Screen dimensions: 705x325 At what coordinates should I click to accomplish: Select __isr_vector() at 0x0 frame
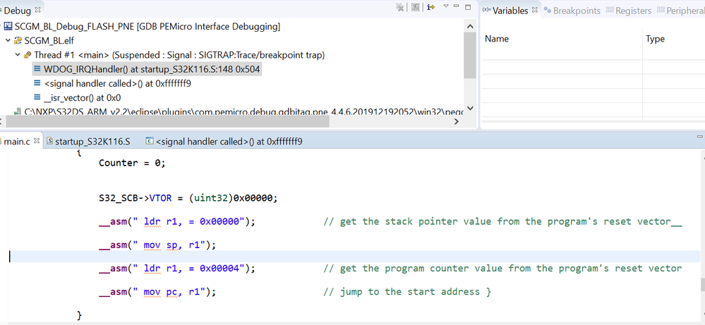coord(83,97)
